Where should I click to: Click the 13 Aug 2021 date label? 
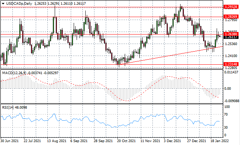(x=57, y=141)
